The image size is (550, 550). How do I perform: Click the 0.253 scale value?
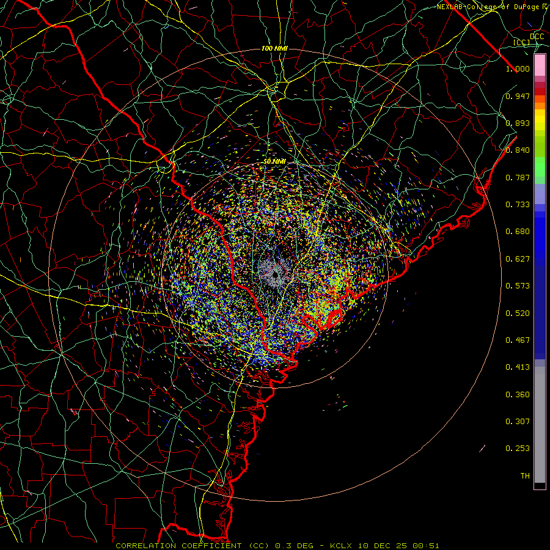[x=518, y=449]
